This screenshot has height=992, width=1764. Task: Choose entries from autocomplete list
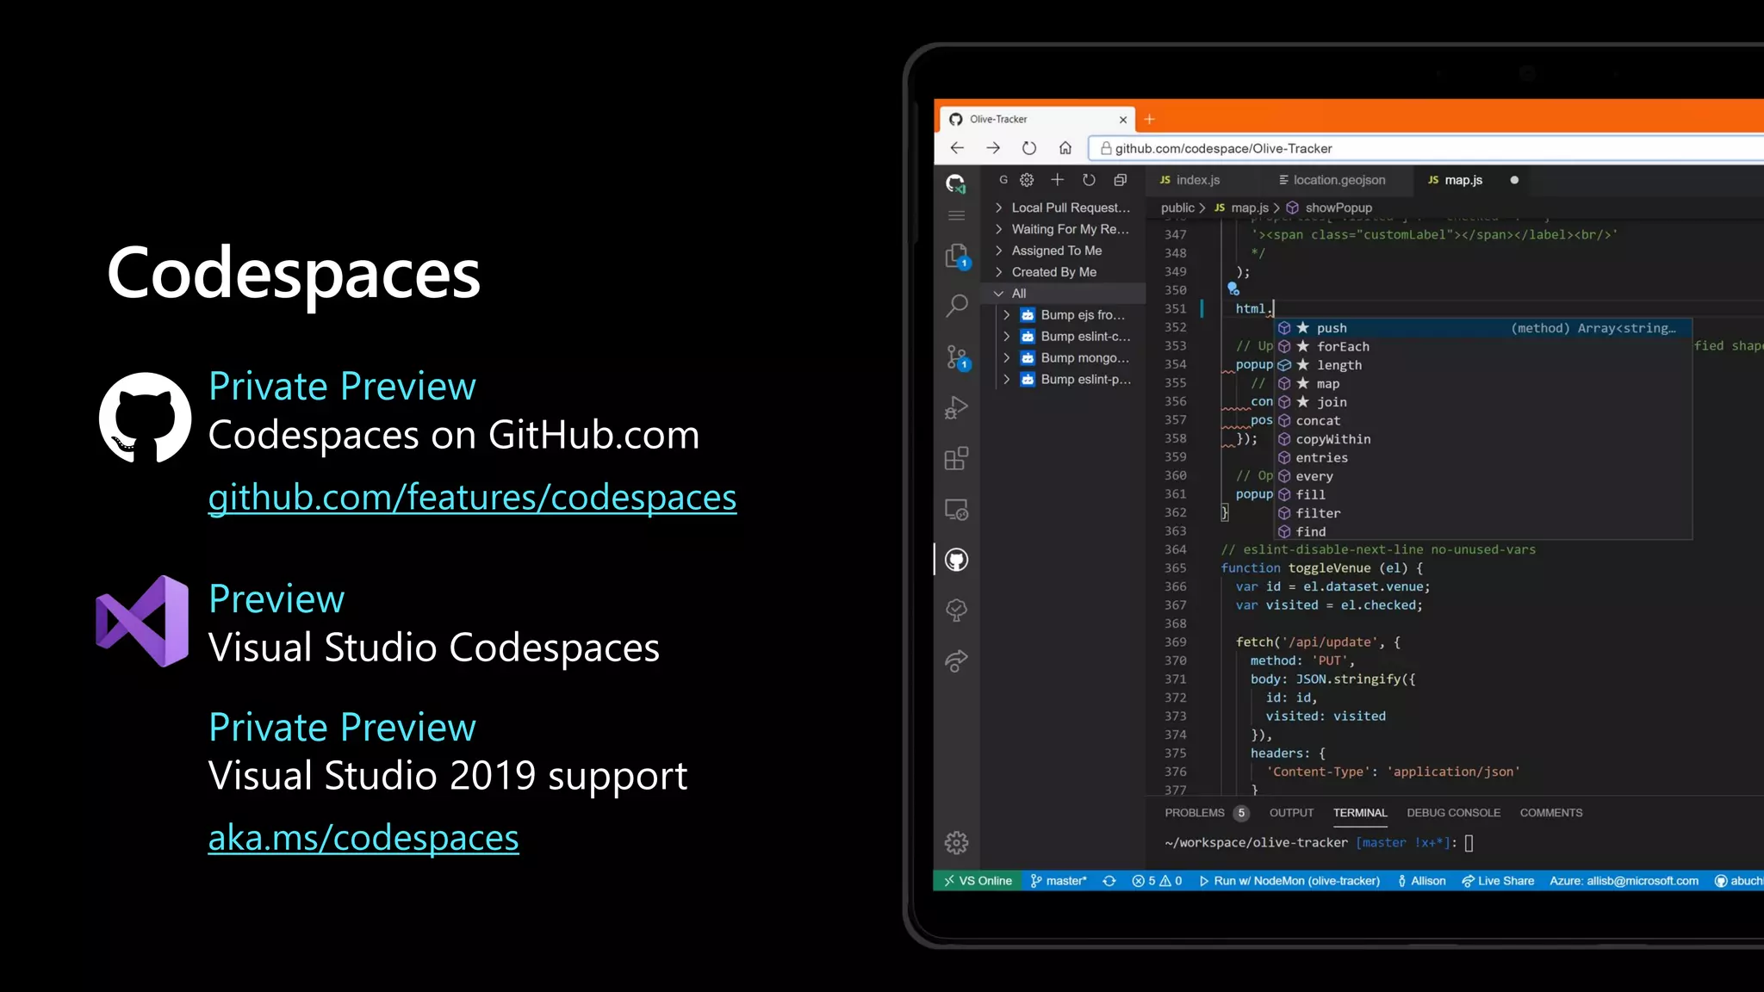click(x=1483, y=457)
